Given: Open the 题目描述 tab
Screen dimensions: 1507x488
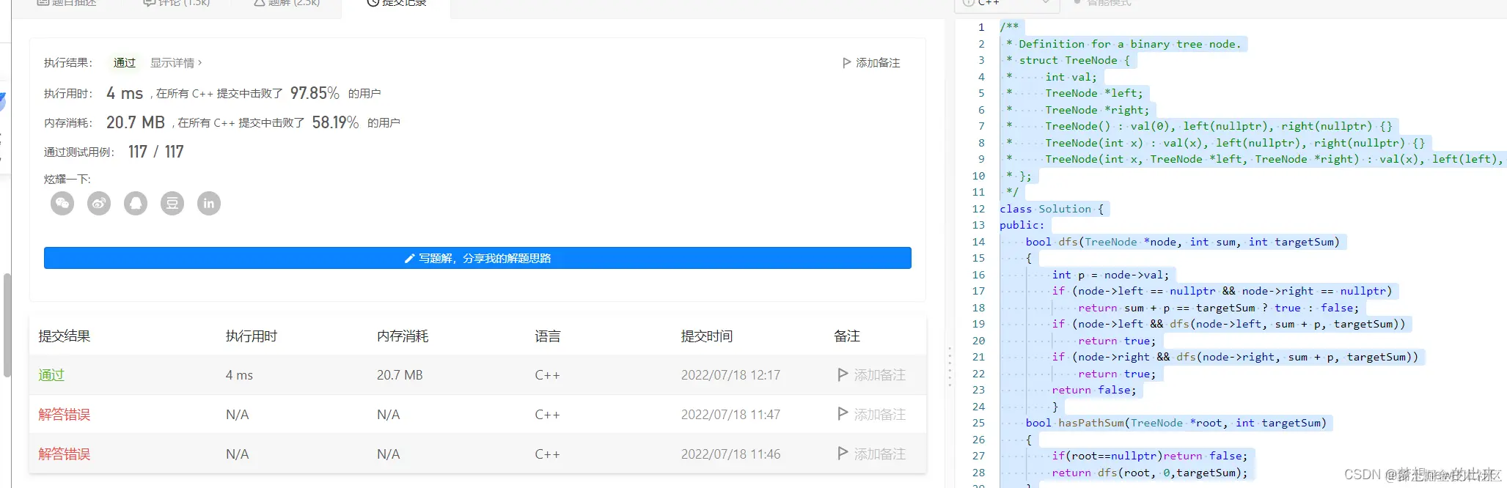Looking at the screenshot, I should coord(66,3).
